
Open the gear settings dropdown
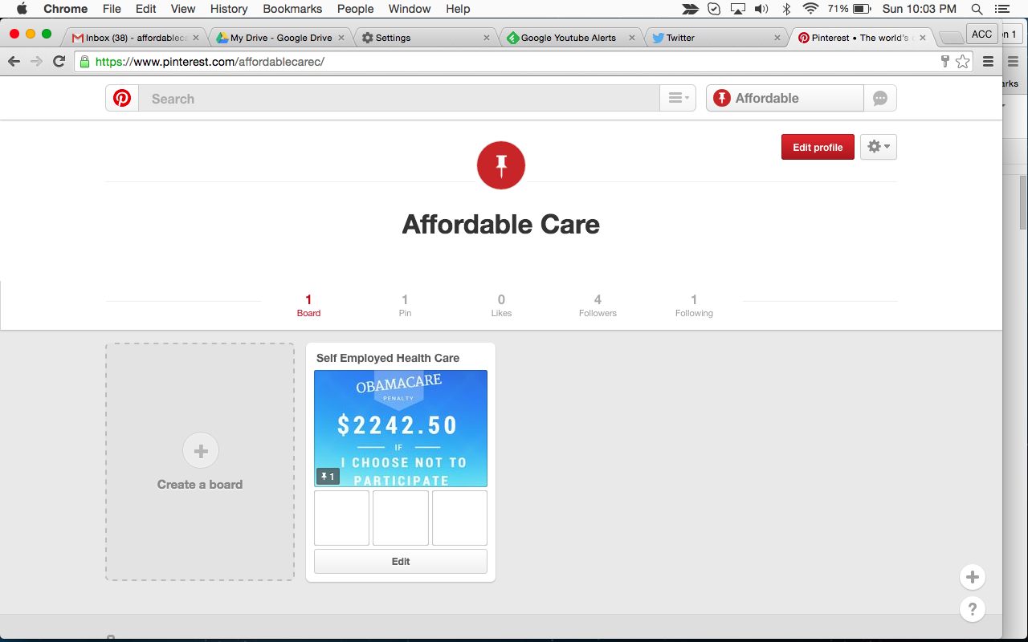coord(879,147)
